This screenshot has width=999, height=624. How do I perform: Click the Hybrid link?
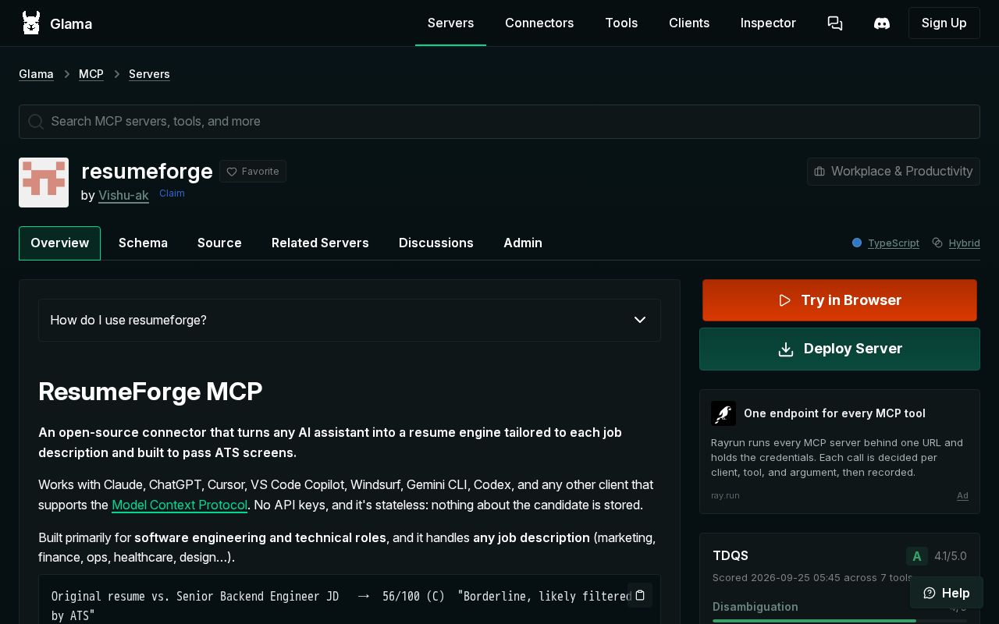click(x=965, y=243)
